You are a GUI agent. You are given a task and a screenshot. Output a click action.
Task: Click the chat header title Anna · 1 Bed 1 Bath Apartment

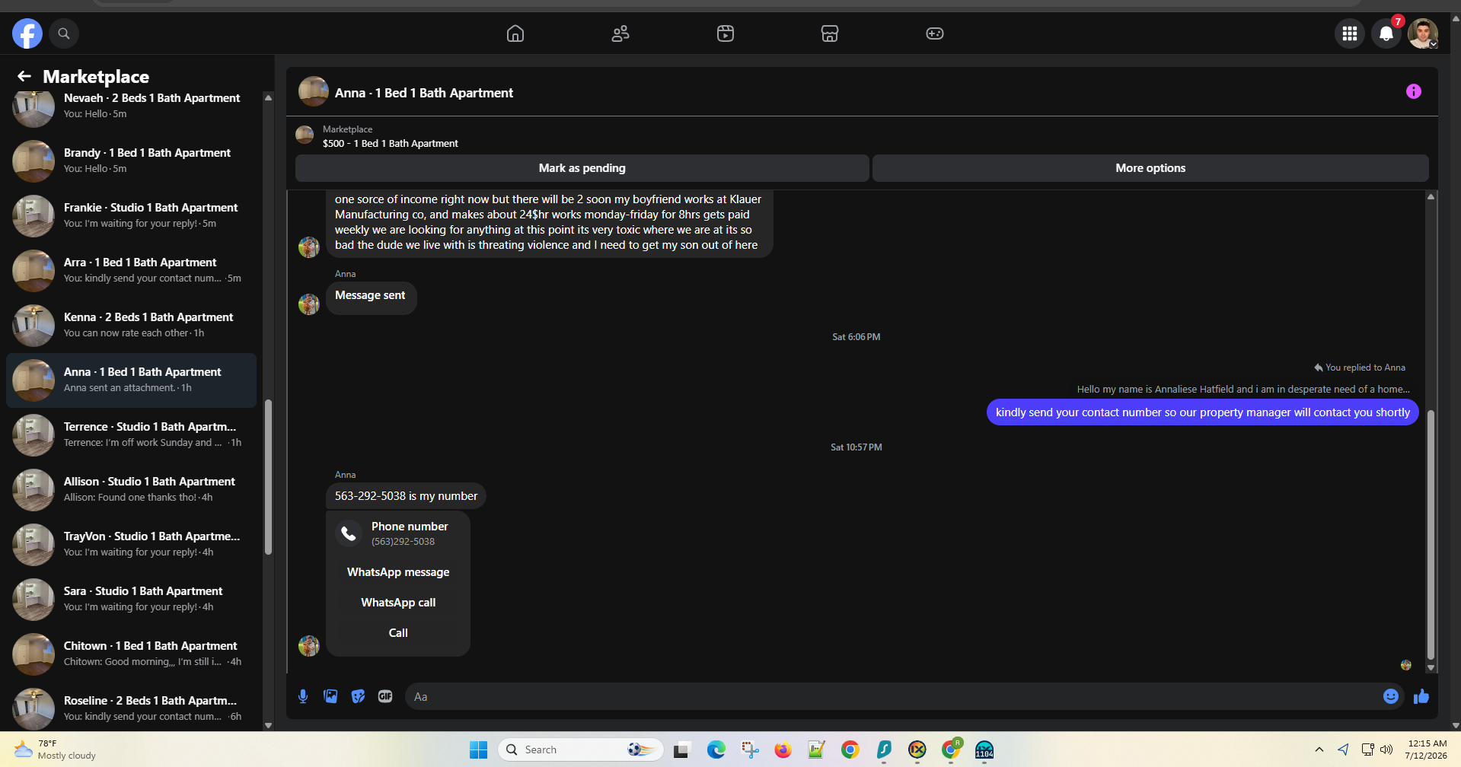coord(424,93)
